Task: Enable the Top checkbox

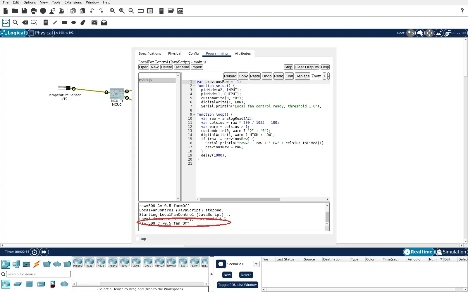Action: (137, 239)
